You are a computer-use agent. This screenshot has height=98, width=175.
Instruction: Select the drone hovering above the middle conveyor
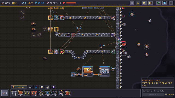[79, 29]
